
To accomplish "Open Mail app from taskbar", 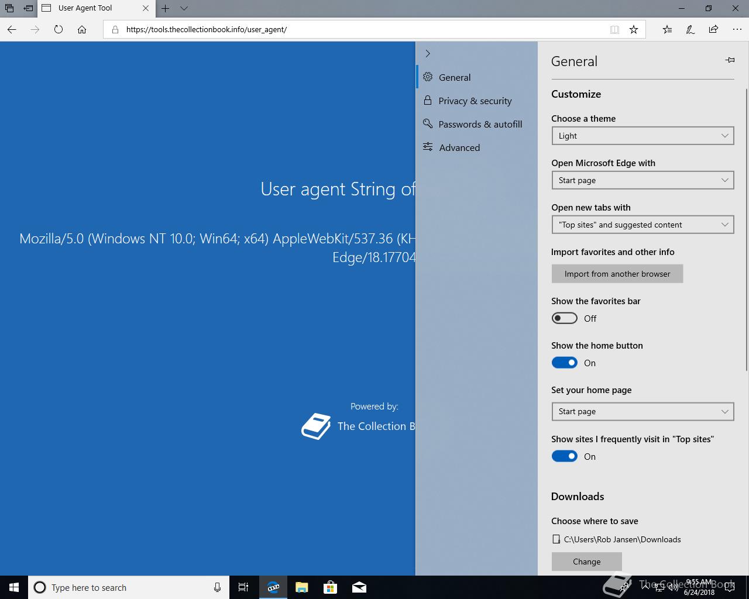I will (x=359, y=587).
